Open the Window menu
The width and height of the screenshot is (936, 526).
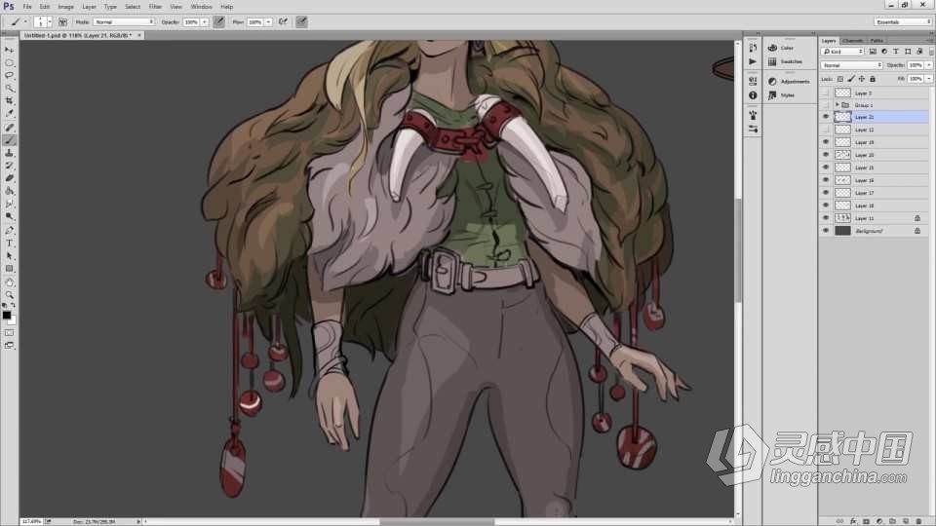coord(201,7)
